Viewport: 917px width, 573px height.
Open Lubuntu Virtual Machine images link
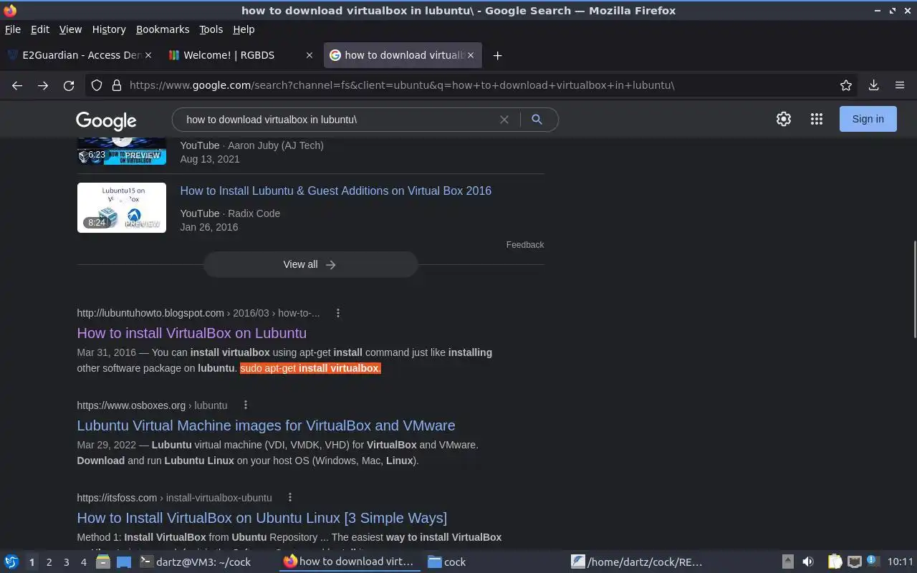click(266, 425)
